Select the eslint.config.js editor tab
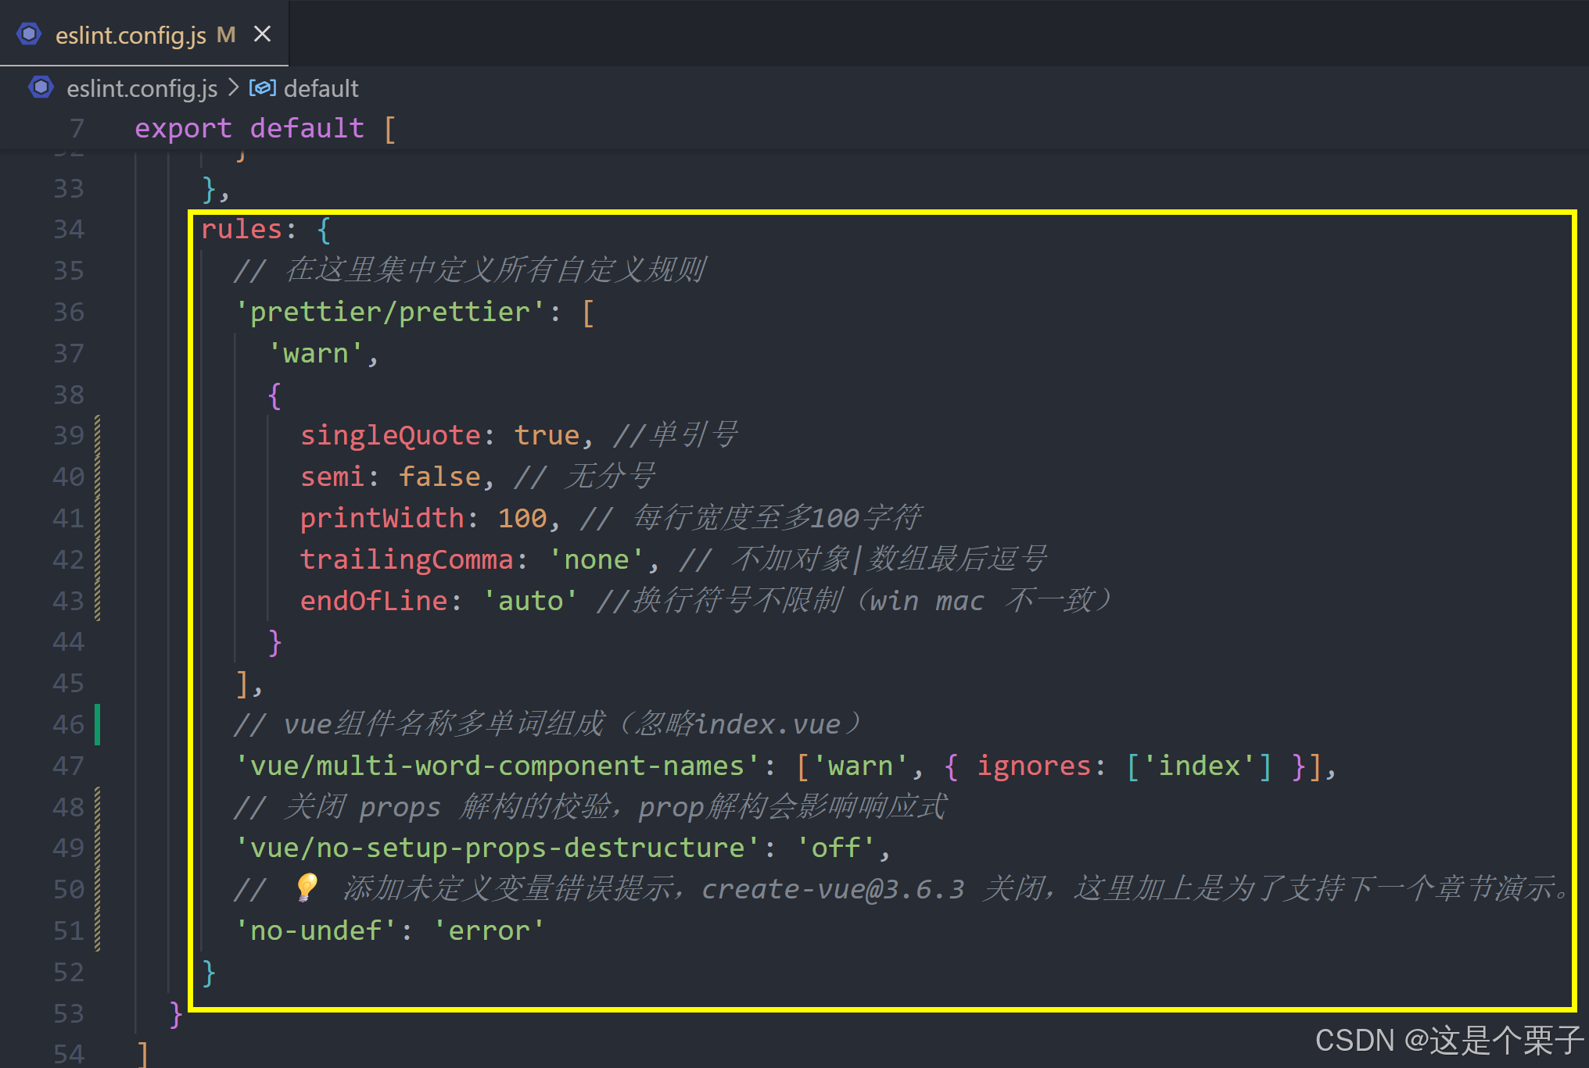 pos(131,35)
